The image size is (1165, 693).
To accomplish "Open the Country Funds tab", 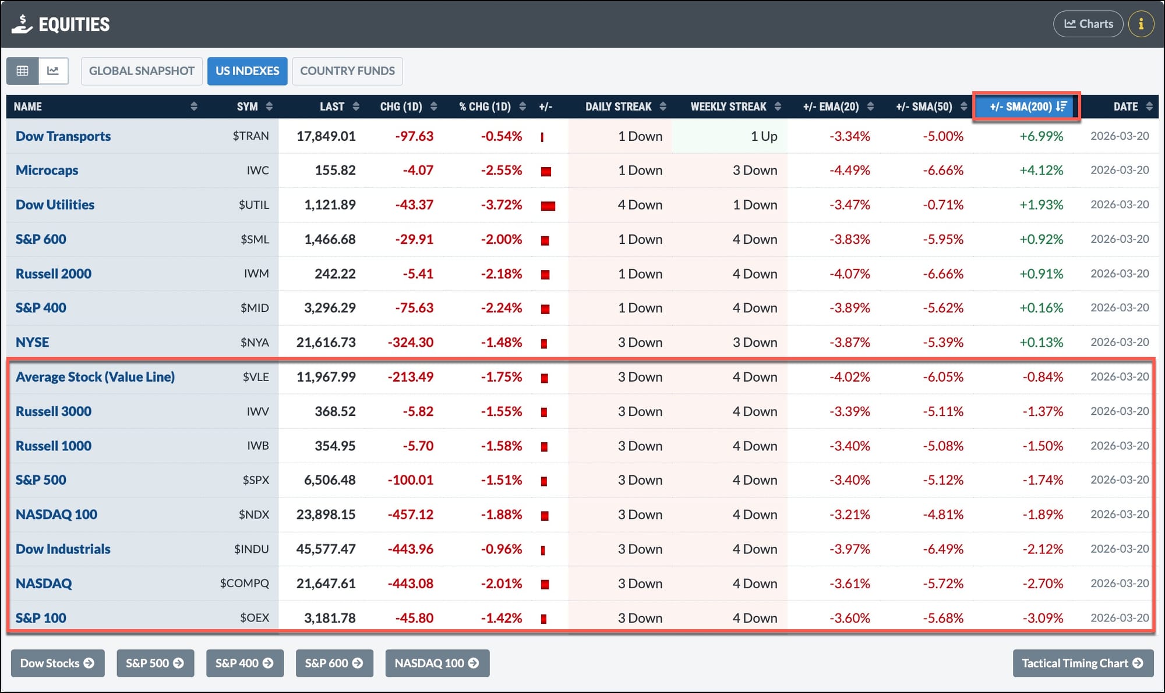I will (x=347, y=71).
